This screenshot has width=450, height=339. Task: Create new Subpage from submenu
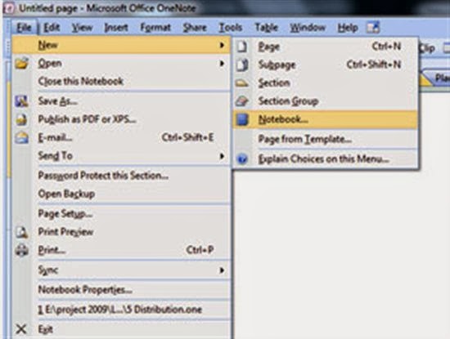325,65
